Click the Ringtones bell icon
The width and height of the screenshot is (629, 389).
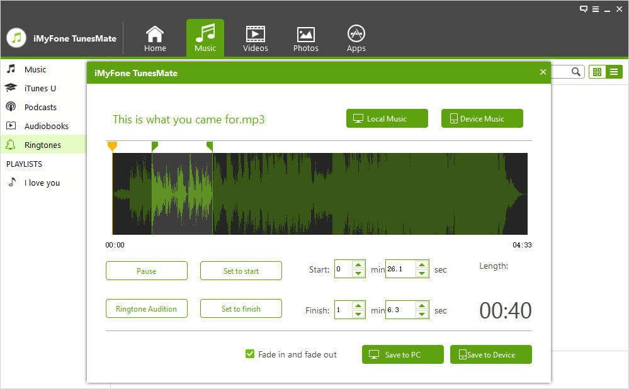pyautogui.click(x=11, y=144)
